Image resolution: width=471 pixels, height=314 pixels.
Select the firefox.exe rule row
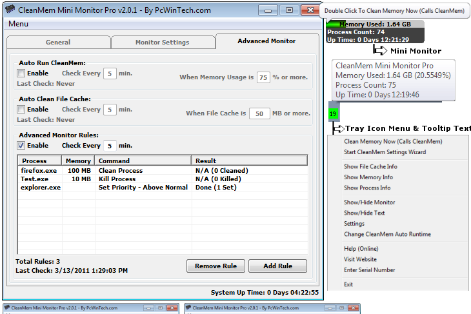163,170
